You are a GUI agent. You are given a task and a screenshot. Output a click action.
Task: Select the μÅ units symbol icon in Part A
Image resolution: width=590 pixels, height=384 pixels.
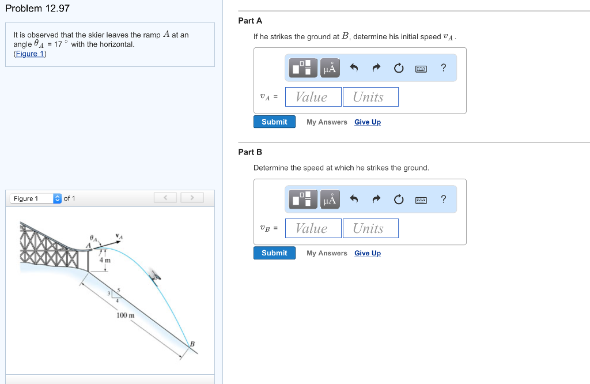point(330,67)
